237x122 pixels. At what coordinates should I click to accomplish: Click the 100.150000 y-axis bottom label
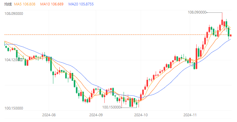click(14, 108)
